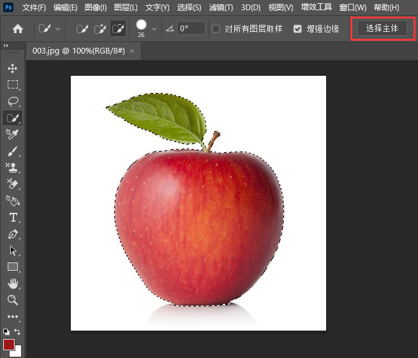
Task: Select the Clone Stamp tool
Action: click(13, 168)
